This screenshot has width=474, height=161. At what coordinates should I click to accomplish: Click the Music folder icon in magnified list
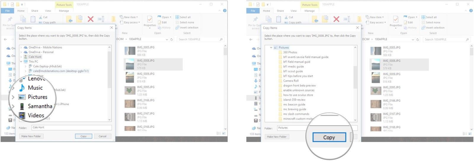(x=22, y=88)
